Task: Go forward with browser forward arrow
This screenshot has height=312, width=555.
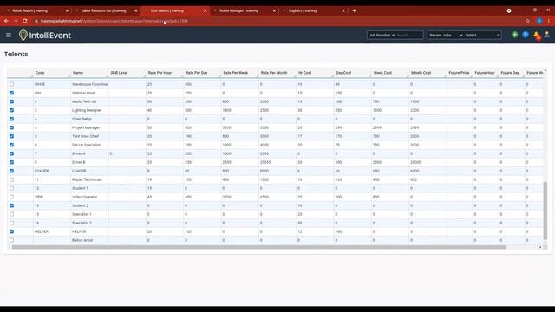Action: [16, 21]
